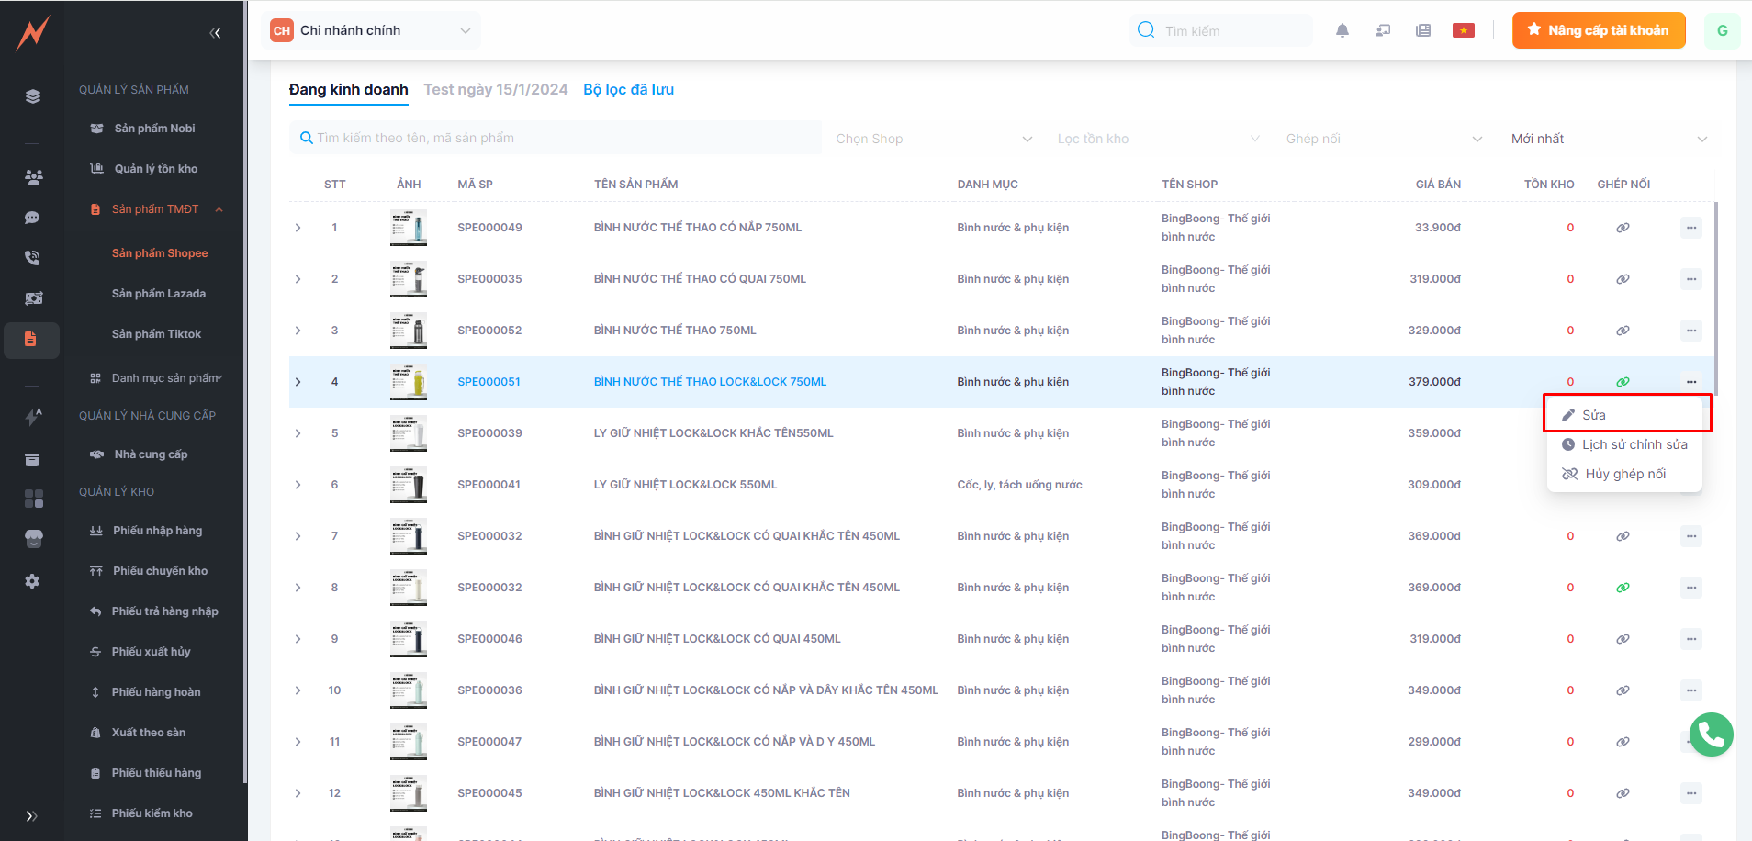
Task: Click the settings gear in left rail
Action: (x=32, y=581)
